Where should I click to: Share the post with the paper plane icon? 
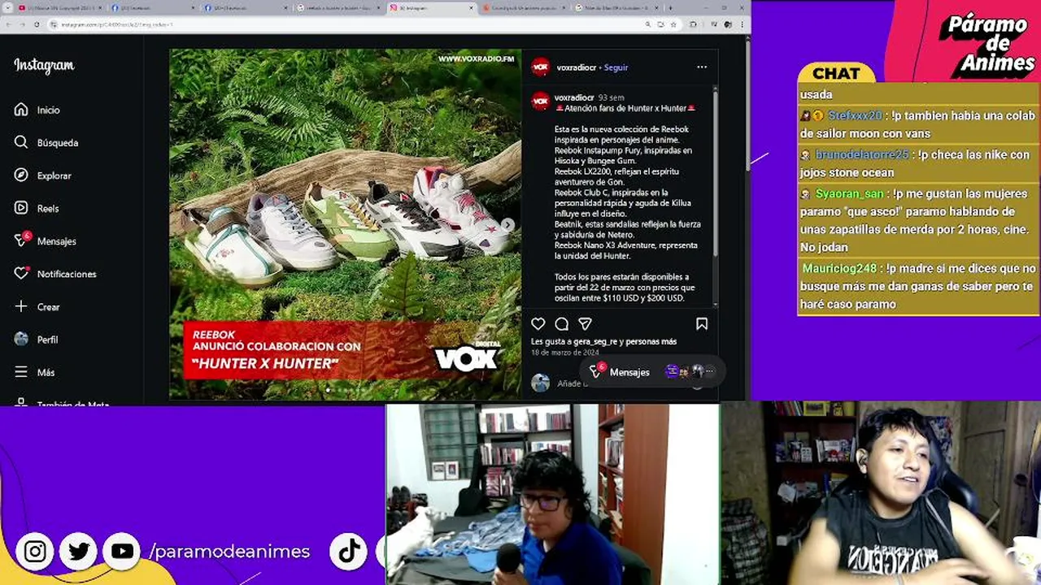(585, 323)
